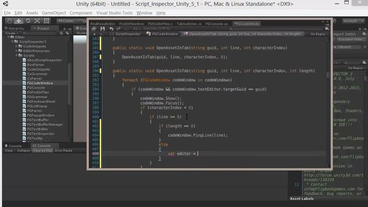Viewport: 368px width, 207px height.
Task: Open the Account dropdown
Action: [x=353, y=21]
